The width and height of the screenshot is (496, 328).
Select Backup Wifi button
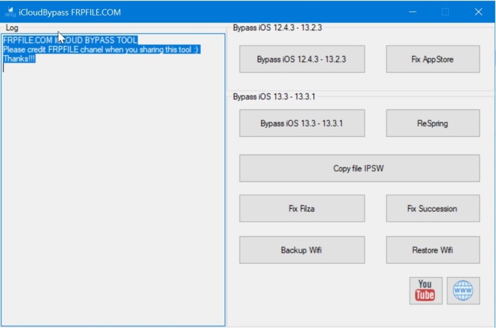pos(302,250)
